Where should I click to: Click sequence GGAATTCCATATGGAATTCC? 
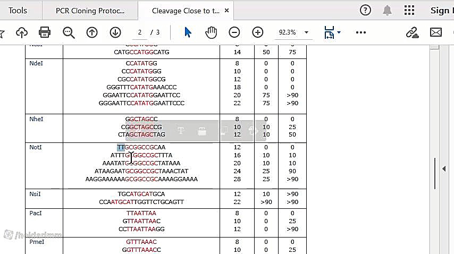click(141, 95)
